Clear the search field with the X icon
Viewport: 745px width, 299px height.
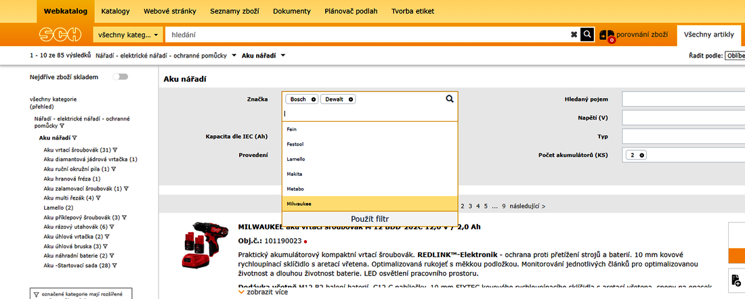click(574, 34)
